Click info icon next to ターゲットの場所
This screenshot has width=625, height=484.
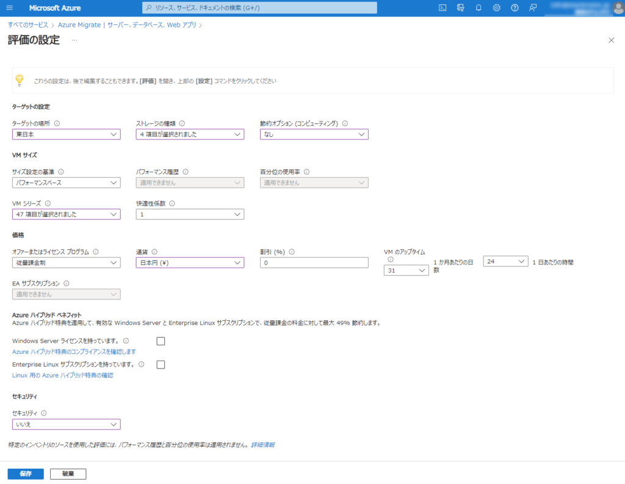(x=57, y=123)
